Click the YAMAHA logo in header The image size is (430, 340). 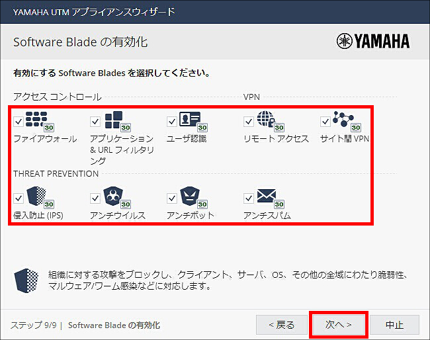click(x=373, y=41)
